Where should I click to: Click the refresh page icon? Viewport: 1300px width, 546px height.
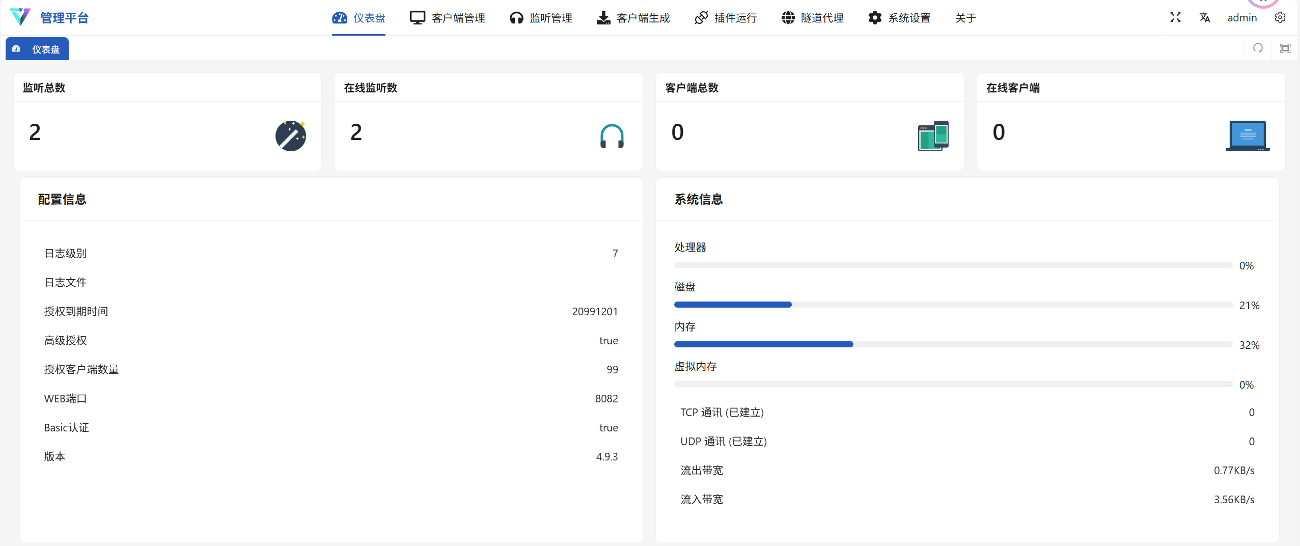tap(1258, 48)
